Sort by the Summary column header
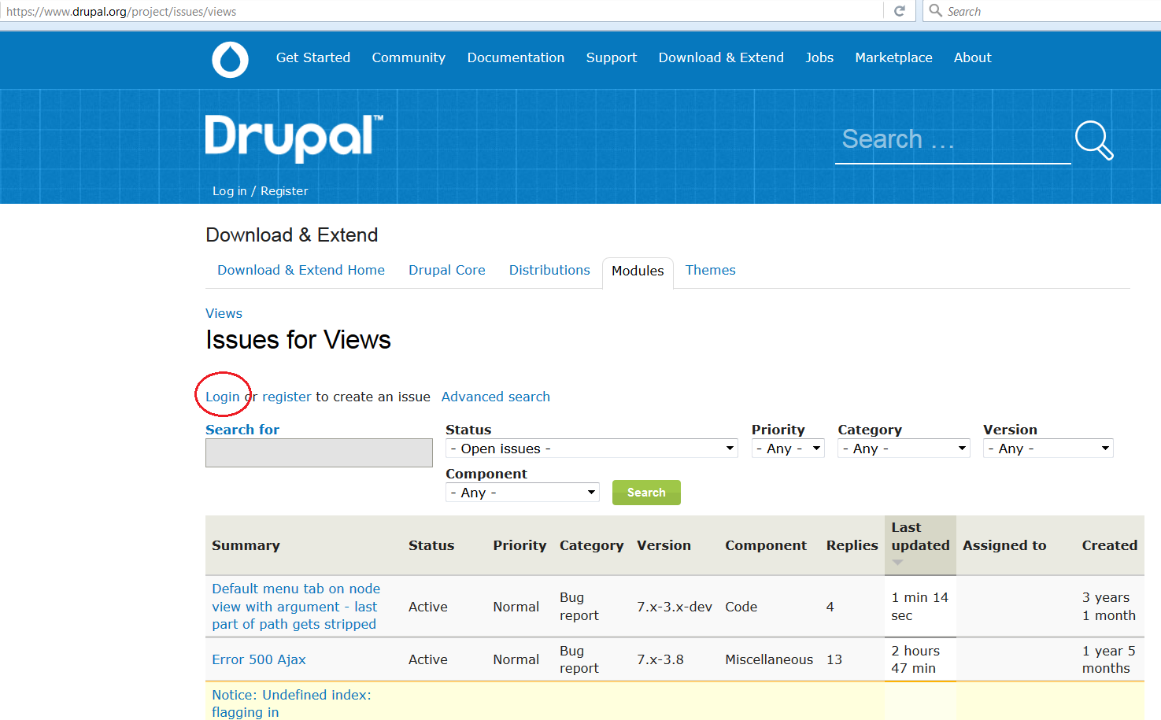The width and height of the screenshot is (1161, 720). (246, 545)
